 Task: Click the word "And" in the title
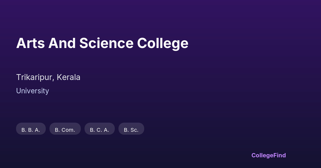[x=62, y=43]
